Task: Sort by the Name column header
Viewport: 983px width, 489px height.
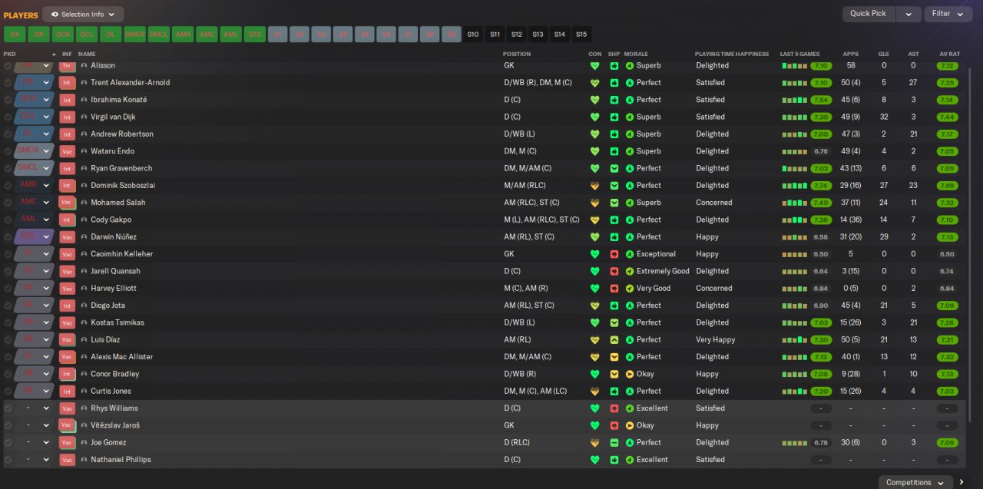Action: (x=87, y=55)
